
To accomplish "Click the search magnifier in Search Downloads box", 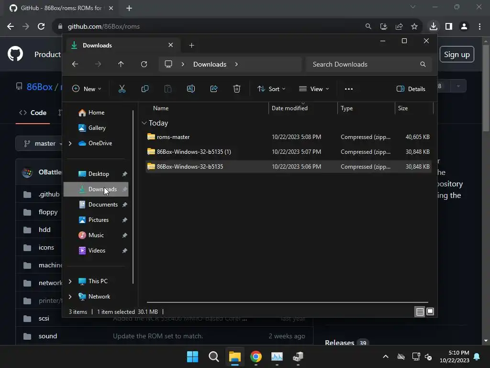I will [423, 64].
